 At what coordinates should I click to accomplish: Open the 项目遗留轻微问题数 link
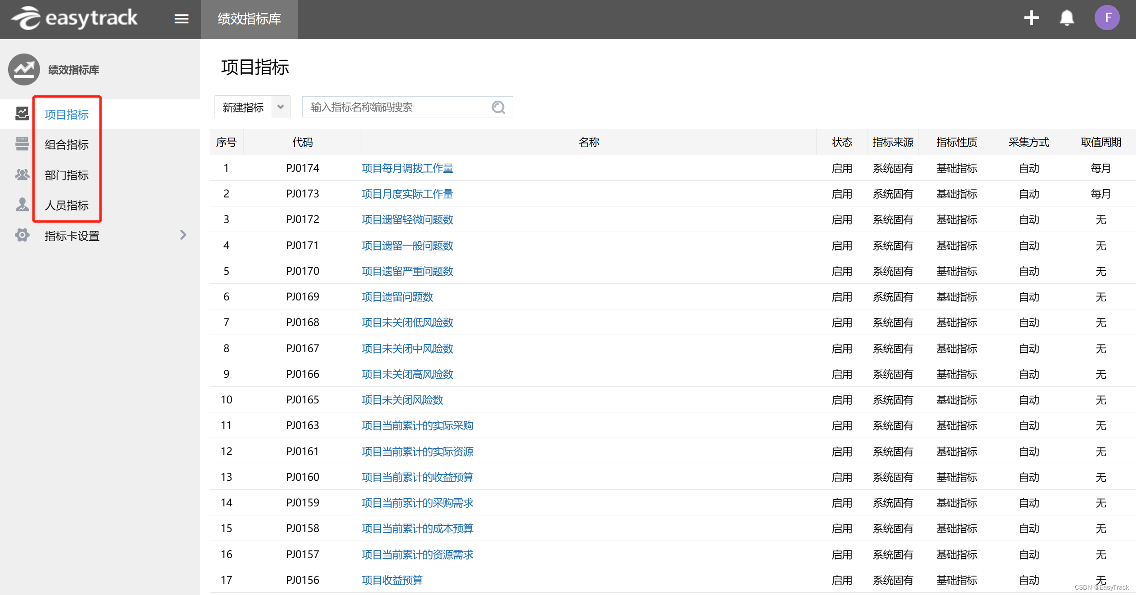(407, 219)
